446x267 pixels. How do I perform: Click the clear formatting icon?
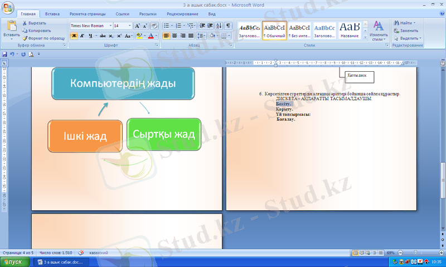point(154,26)
